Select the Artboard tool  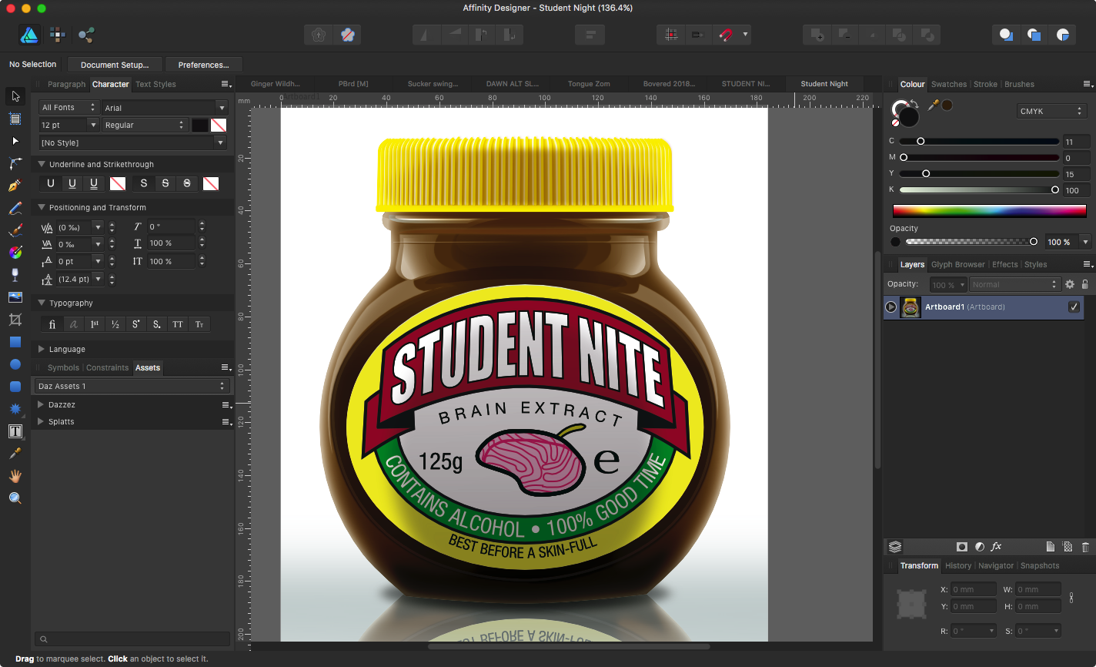coord(15,119)
